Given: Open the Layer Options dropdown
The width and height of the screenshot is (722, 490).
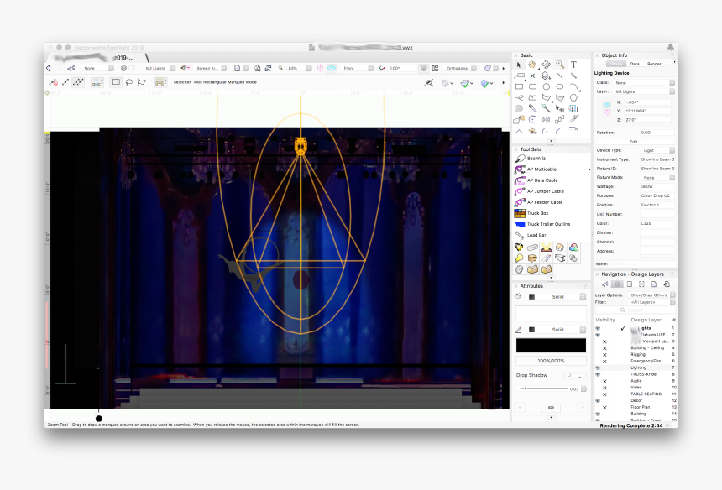Looking at the screenshot, I should tap(651, 295).
